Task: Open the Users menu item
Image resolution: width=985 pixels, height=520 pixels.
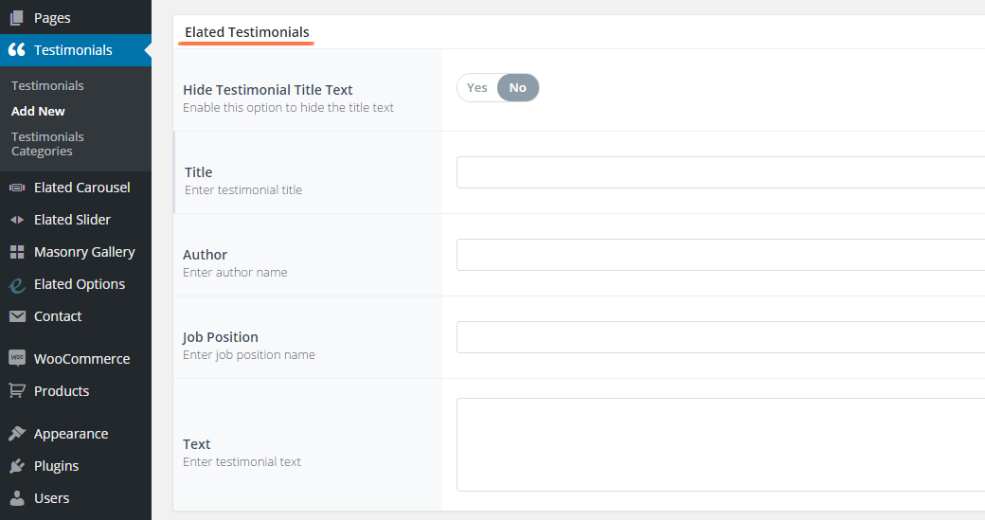Action: pos(51,498)
